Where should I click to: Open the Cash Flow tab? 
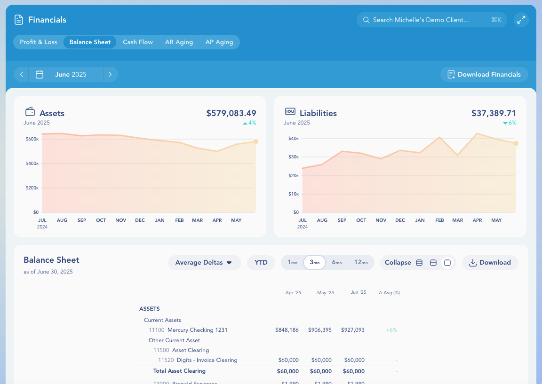click(138, 42)
